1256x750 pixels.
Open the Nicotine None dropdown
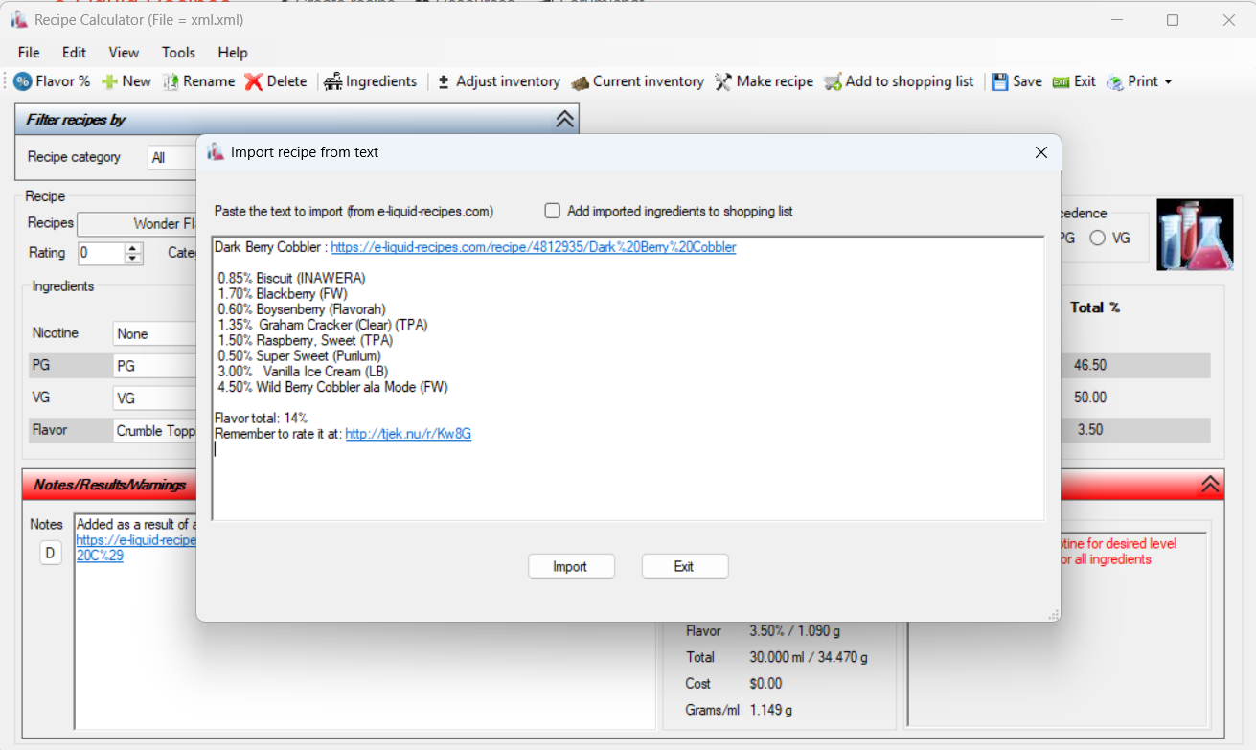(x=155, y=334)
